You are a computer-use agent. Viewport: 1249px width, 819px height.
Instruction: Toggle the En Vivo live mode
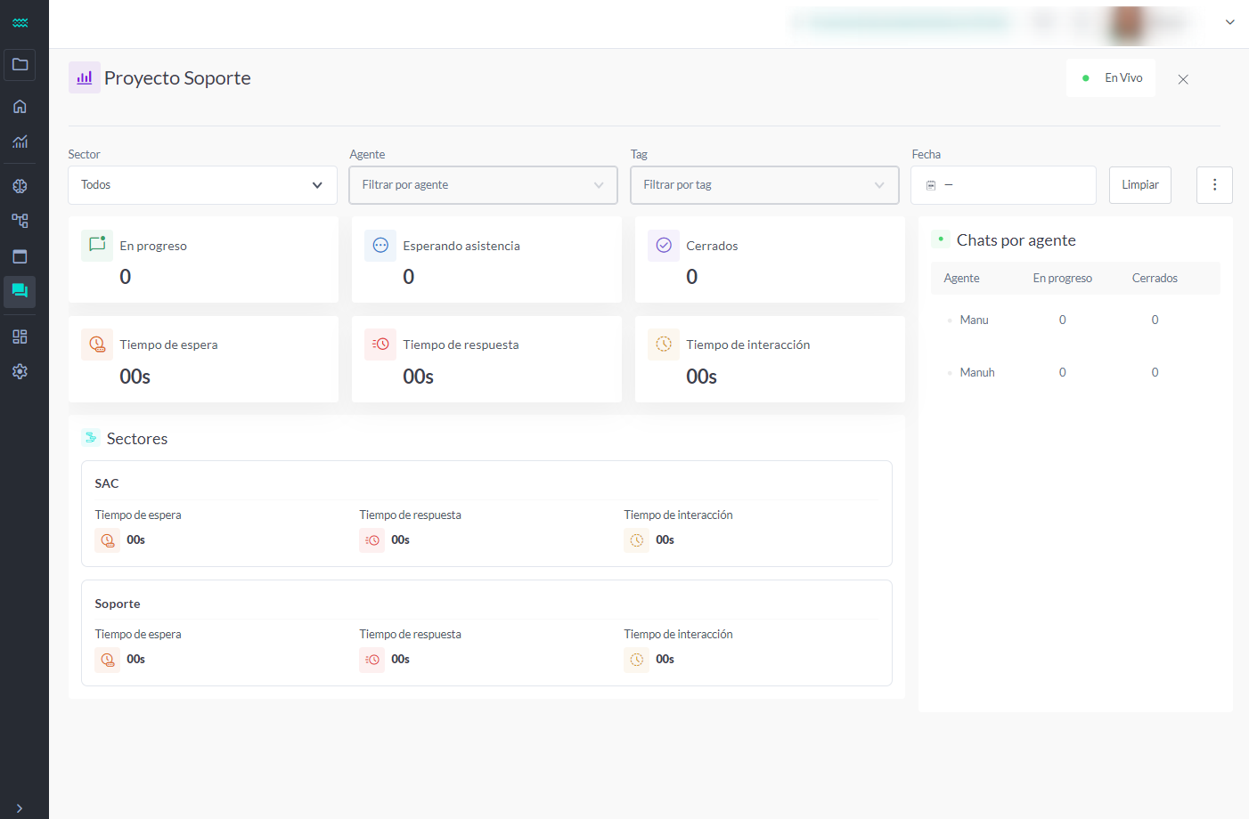tap(1111, 78)
